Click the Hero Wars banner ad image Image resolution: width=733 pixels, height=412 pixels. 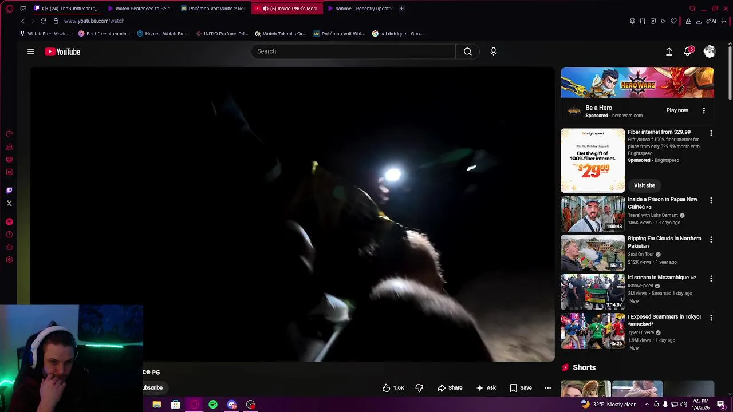[x=637, y=82]
